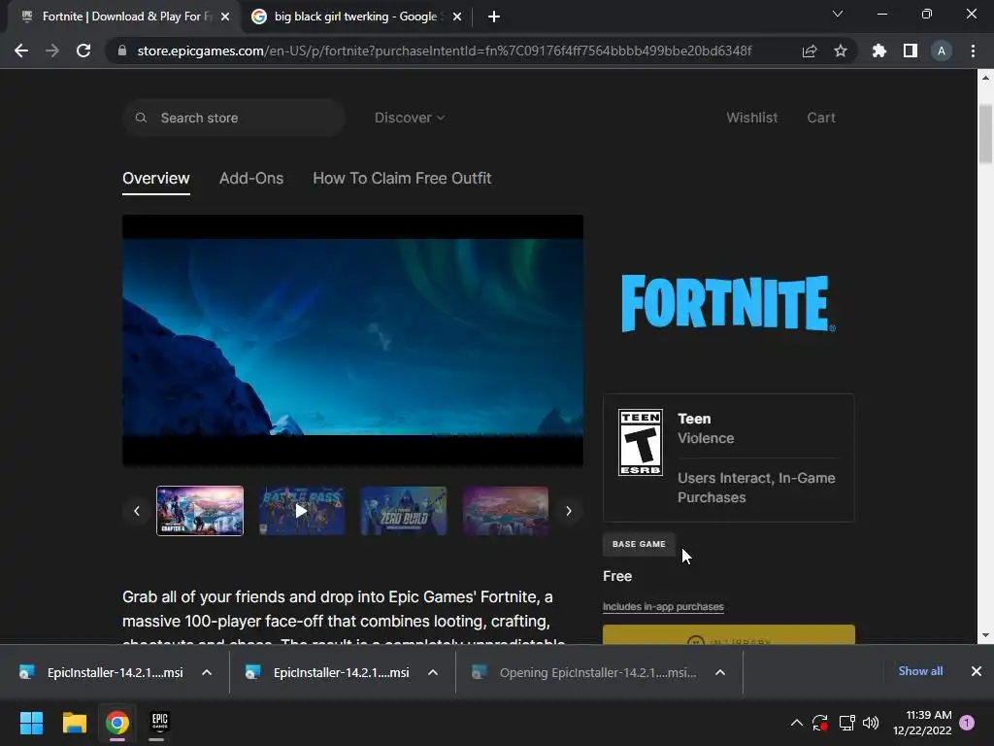Screen dimensions: 994x746
Task: Switch to the Google search tab
Action: pyautogui.click(x=357, y=17)
